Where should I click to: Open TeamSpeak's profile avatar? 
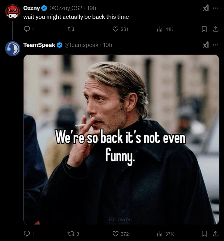pos(13,48)
